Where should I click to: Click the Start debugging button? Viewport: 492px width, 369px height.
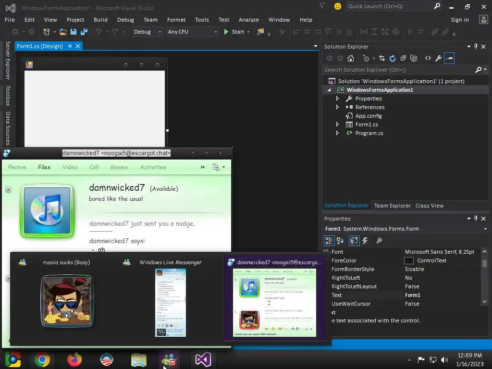[x=234, y=32]
